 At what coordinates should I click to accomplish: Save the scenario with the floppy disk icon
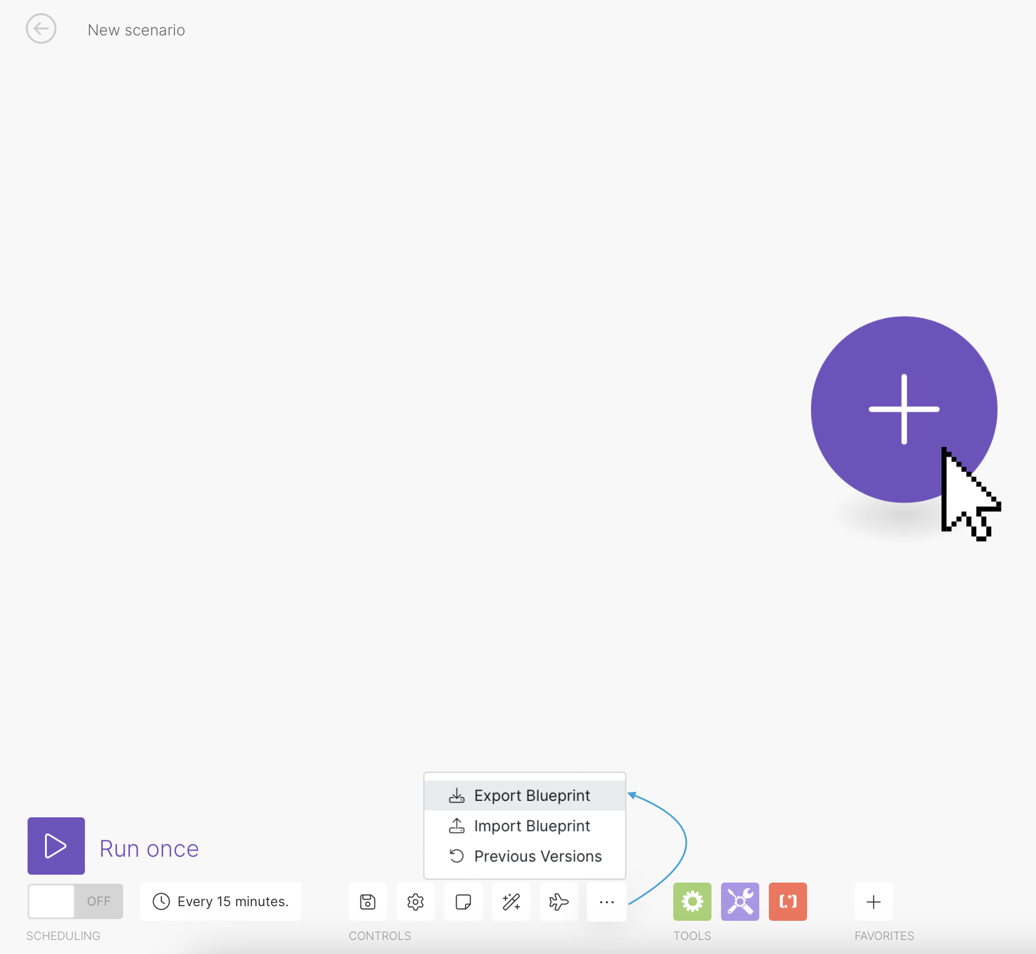point(367,902)
